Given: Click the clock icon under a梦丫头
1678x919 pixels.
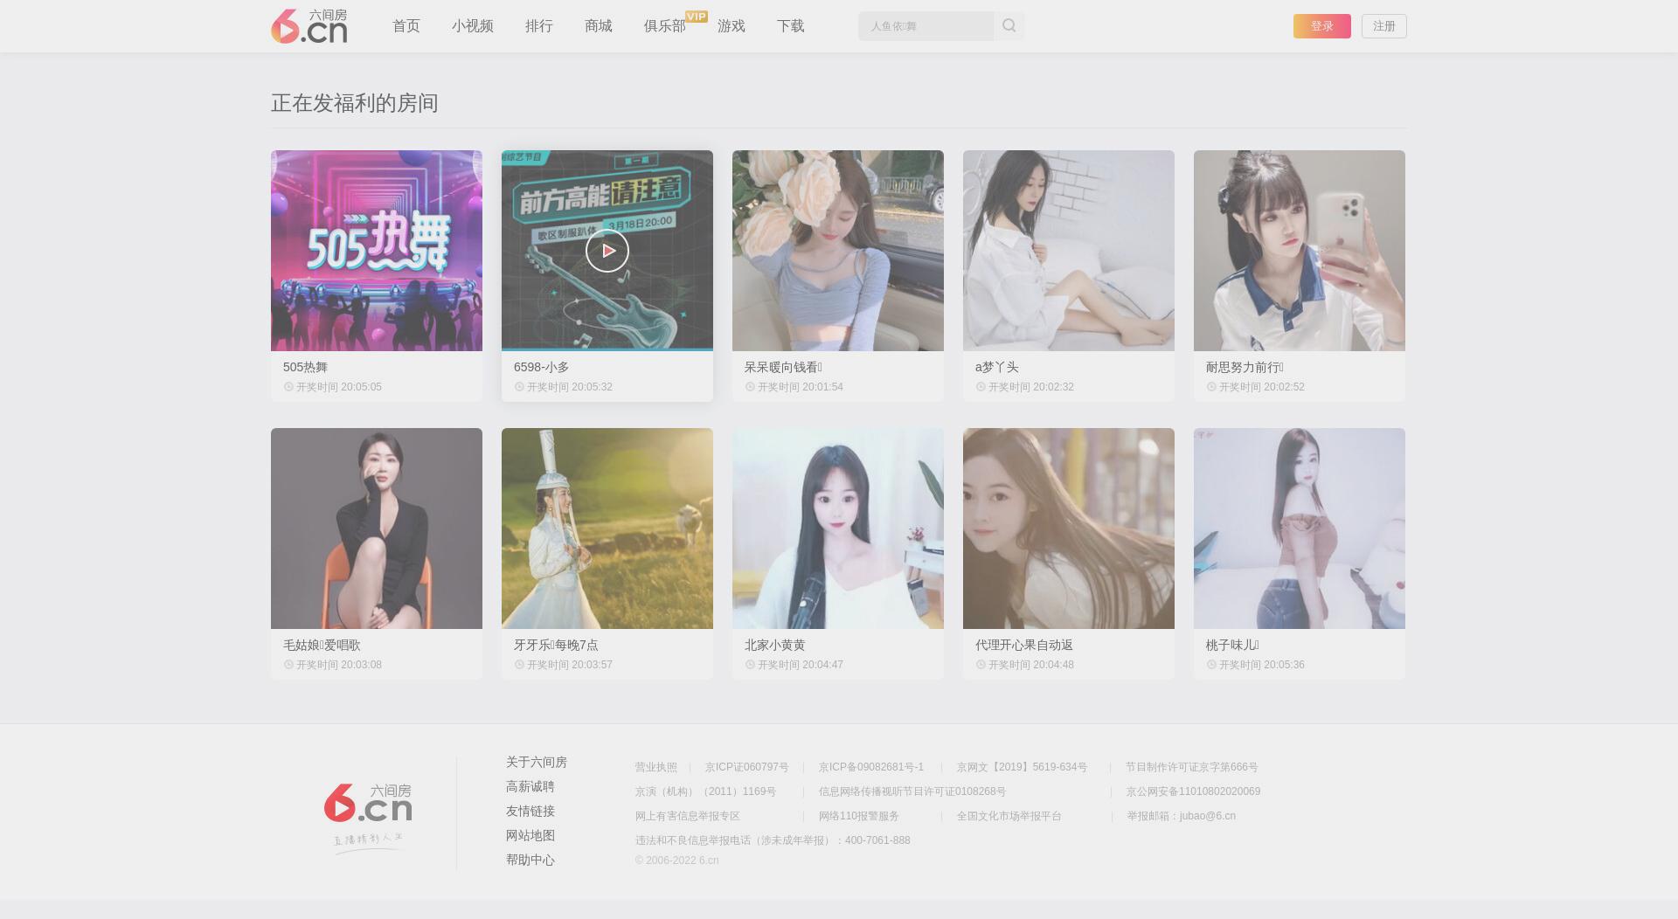Looking at the screenshot, I should click(981, 387).
